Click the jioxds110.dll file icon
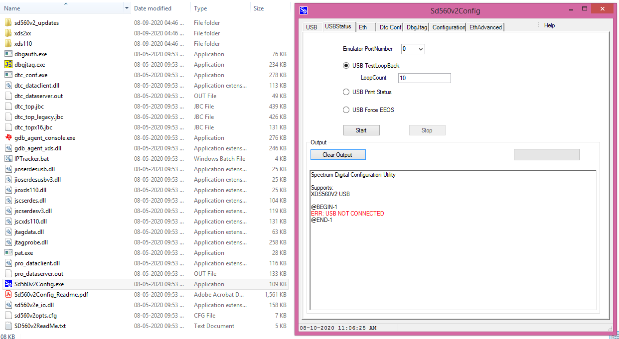This screenshot has height=339, width=619. 8,190
